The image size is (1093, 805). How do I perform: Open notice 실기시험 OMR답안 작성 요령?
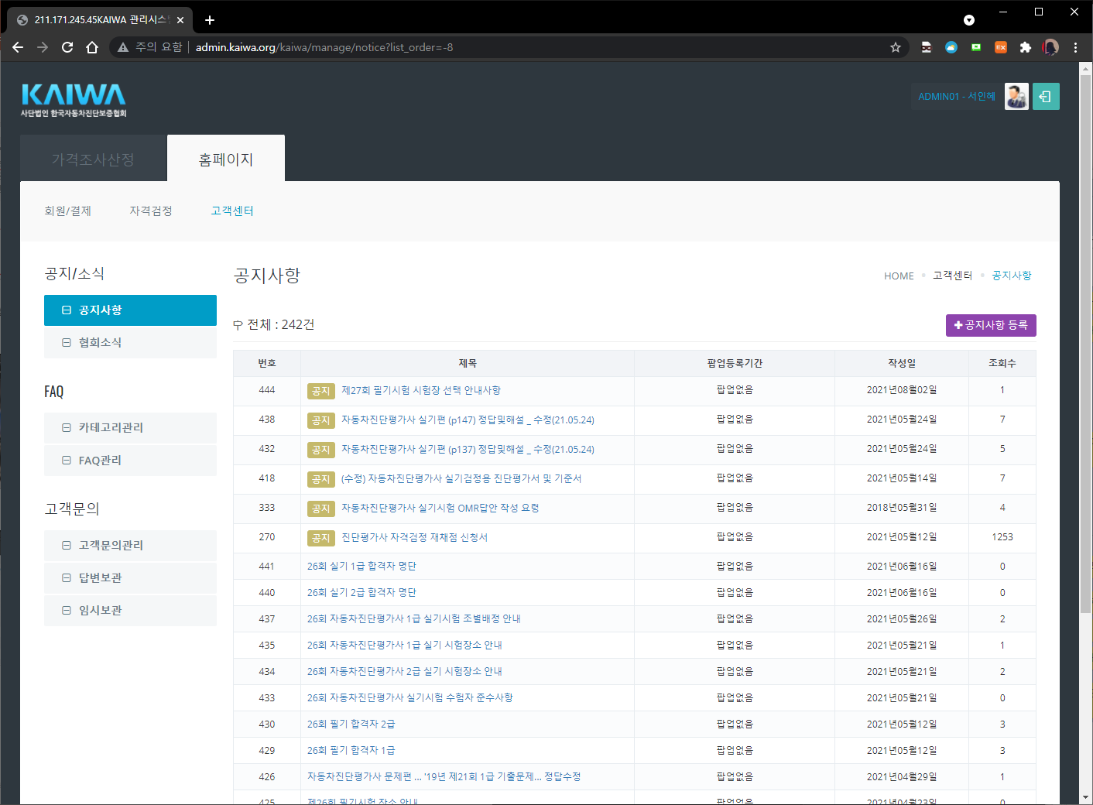(x=440, y=509)
